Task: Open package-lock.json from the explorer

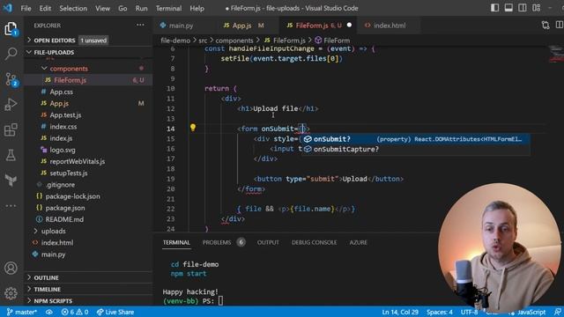Action: pos(88,196)
